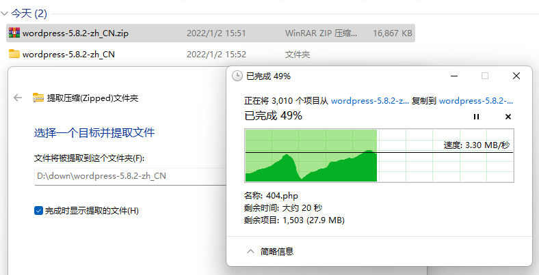Image resolution: width=539 pixels, height=275 pixels.
Task: Click the 简略信息 label
Action: (x=277, y=252)
